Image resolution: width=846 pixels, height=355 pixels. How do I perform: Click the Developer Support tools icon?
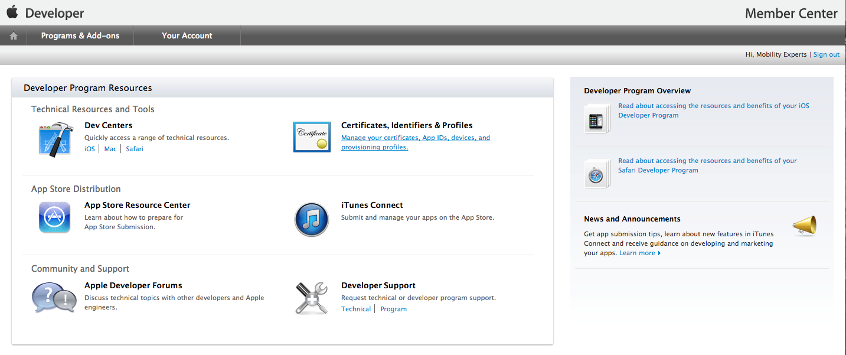311,298
